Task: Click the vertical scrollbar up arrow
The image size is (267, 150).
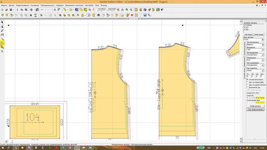Action: (241, 21)
